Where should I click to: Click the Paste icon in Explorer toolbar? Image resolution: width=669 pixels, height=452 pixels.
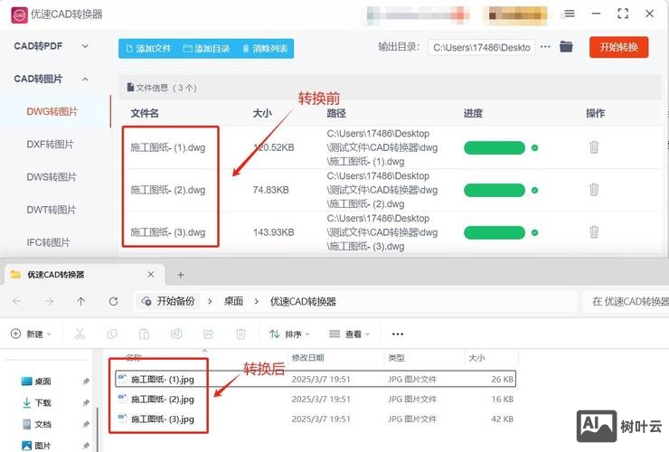[x=145, y=334]
